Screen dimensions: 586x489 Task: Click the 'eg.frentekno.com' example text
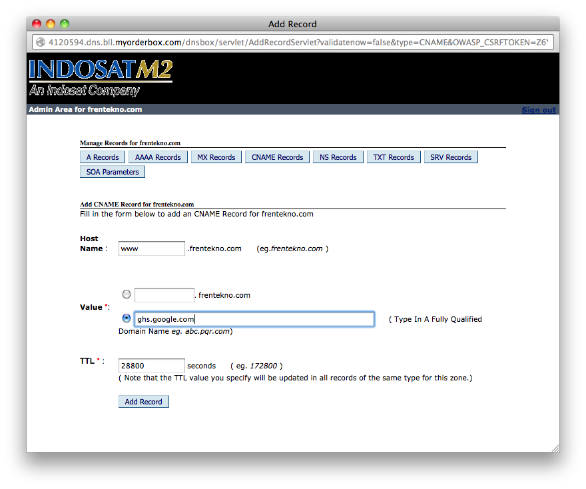[x=292, y=248]
